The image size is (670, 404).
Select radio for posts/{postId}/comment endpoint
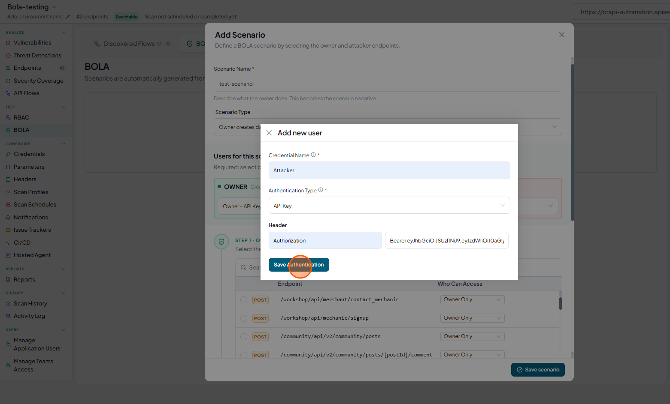244,355
